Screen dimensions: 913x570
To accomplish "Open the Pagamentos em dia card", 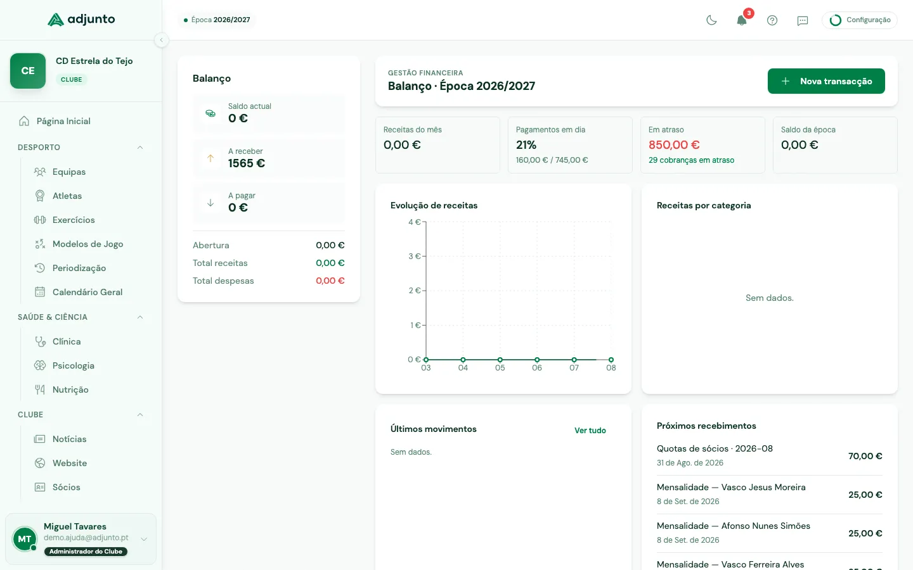I will point(570,145).
